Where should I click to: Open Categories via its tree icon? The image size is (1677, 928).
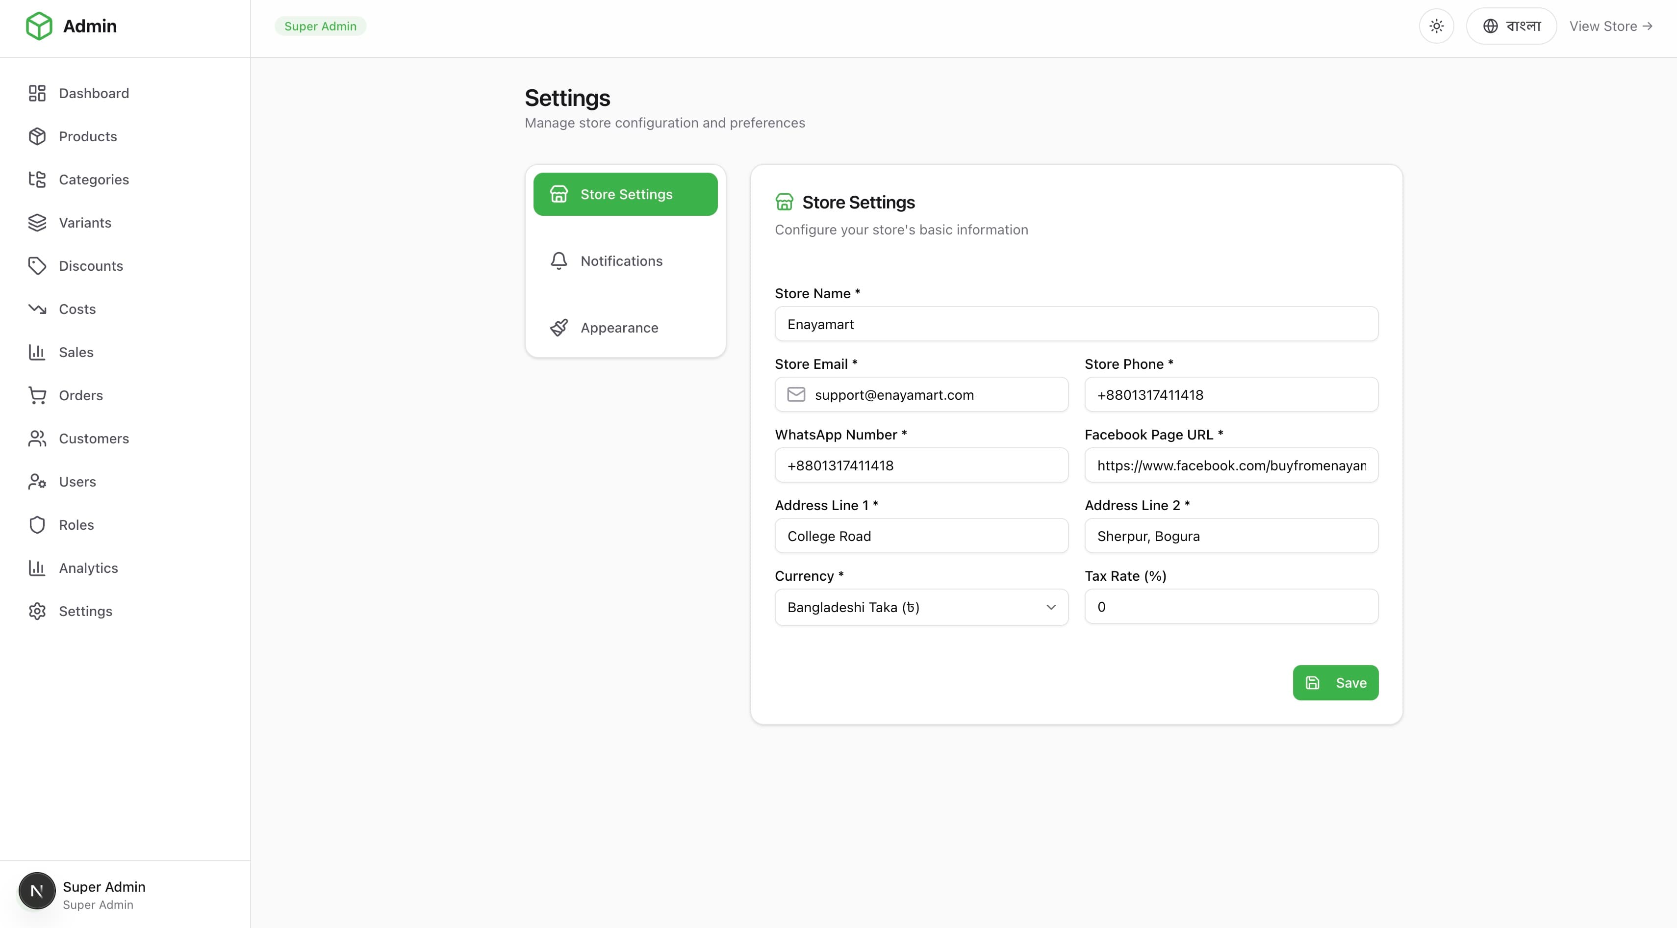(37, 179)
